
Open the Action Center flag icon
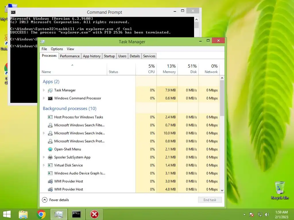(252, 215)
